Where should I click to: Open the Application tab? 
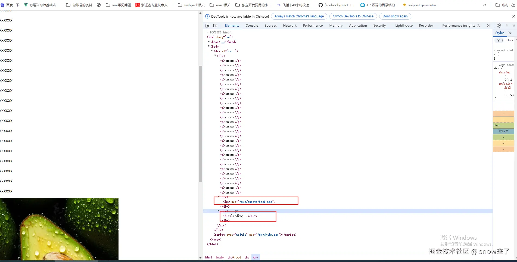[x=358, y=26]
